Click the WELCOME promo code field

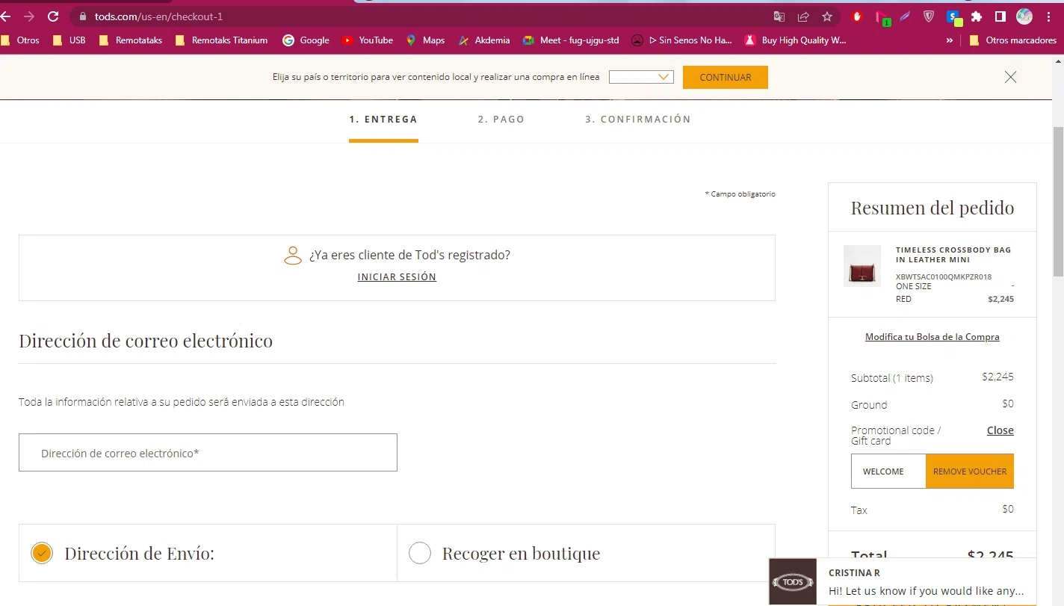click(888, 471)
